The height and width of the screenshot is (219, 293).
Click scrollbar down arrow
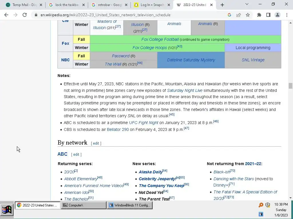click(x=290, y=198)
